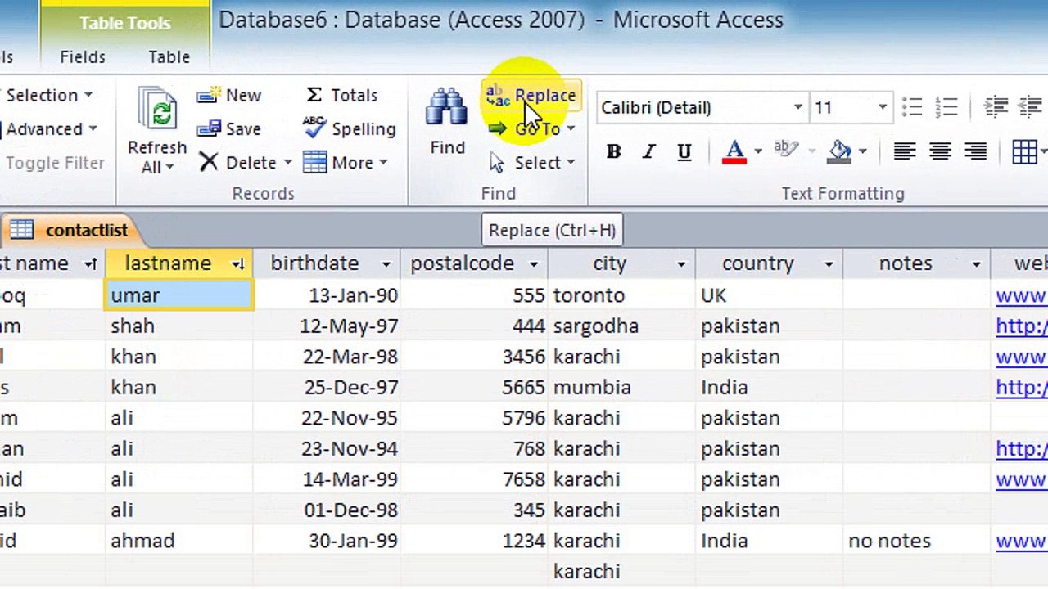Select the city column header
Screen dimensions: 1048x589
point(621,263)
